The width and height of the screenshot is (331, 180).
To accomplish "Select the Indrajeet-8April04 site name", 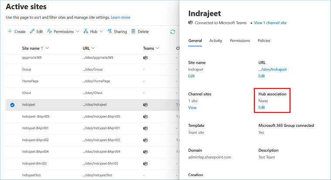I will (x=35, y=152).
